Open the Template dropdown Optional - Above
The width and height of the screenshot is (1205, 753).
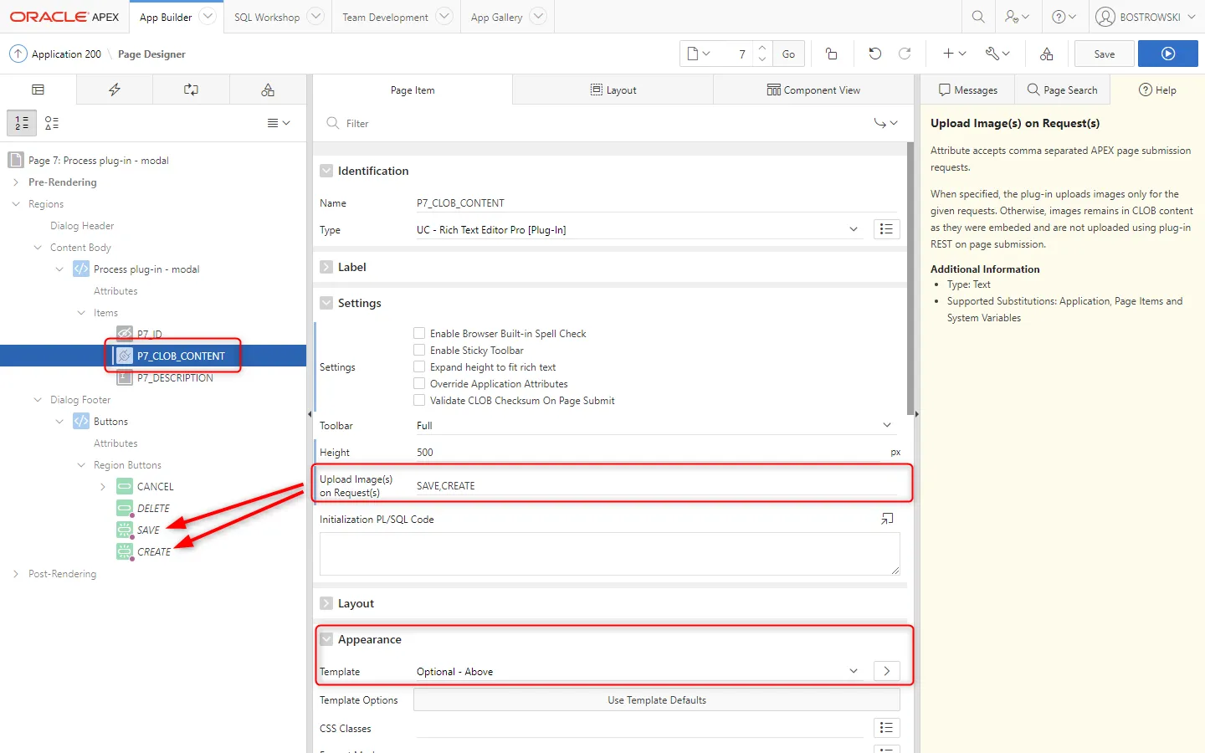638,672
